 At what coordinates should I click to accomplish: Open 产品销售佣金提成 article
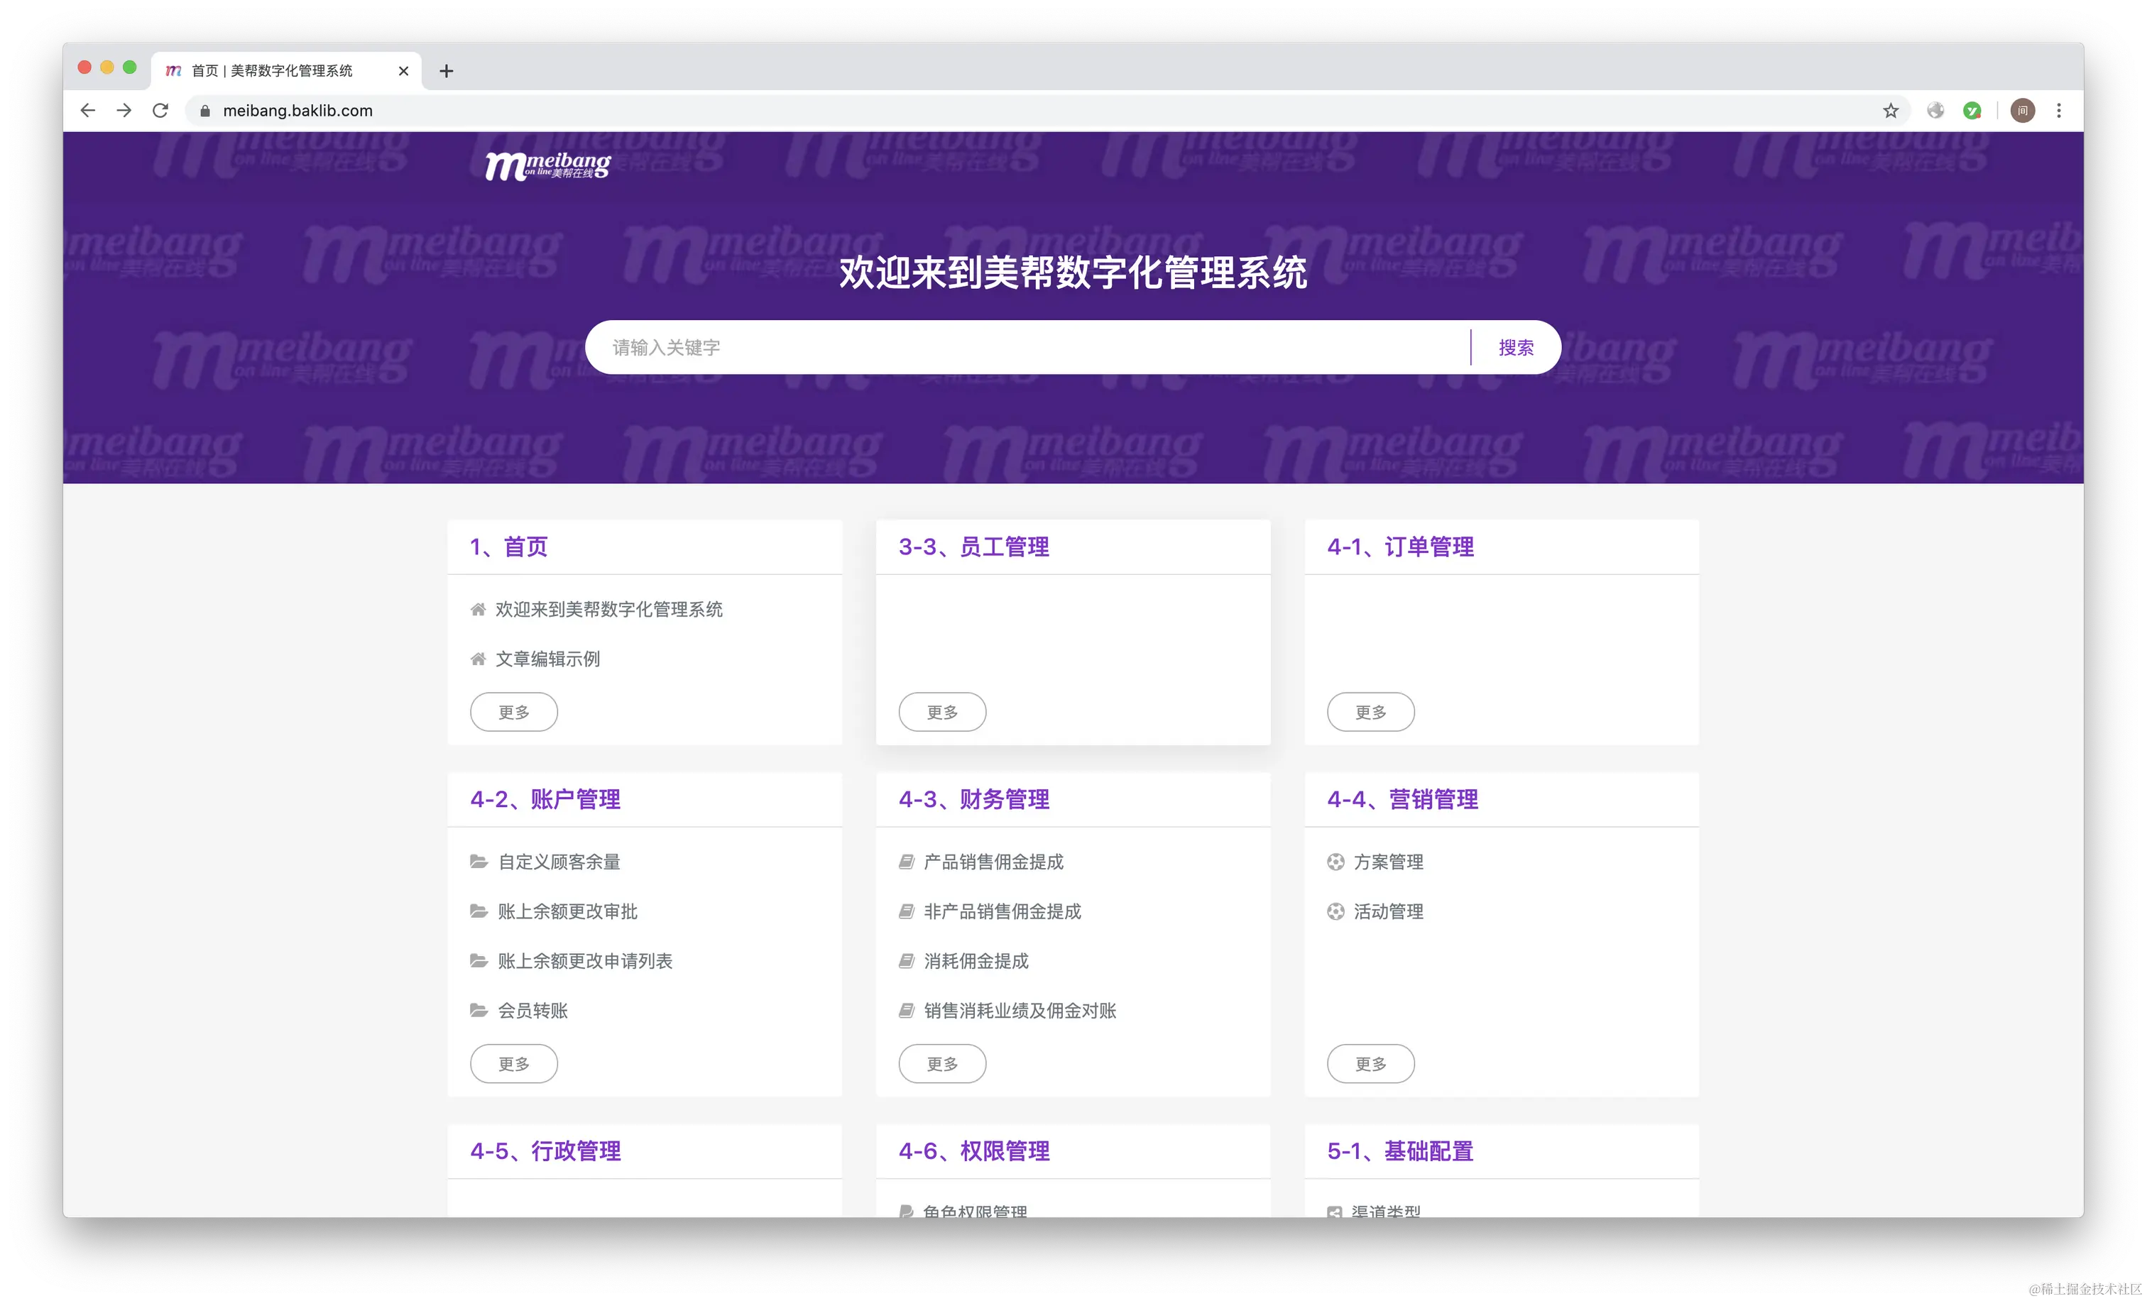(993, 862)
